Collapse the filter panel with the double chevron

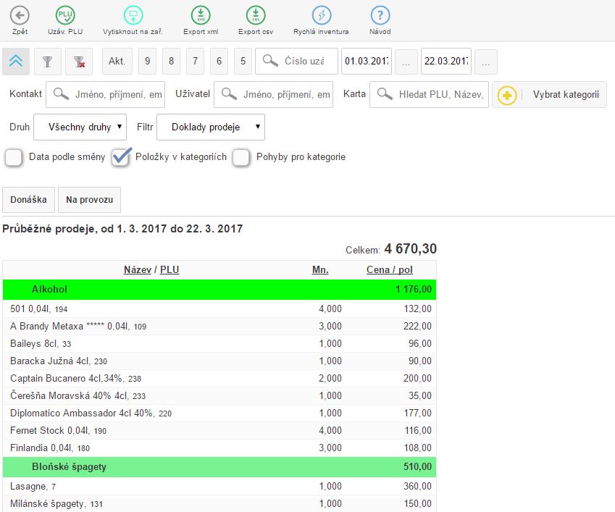click(x=16, y=61)
